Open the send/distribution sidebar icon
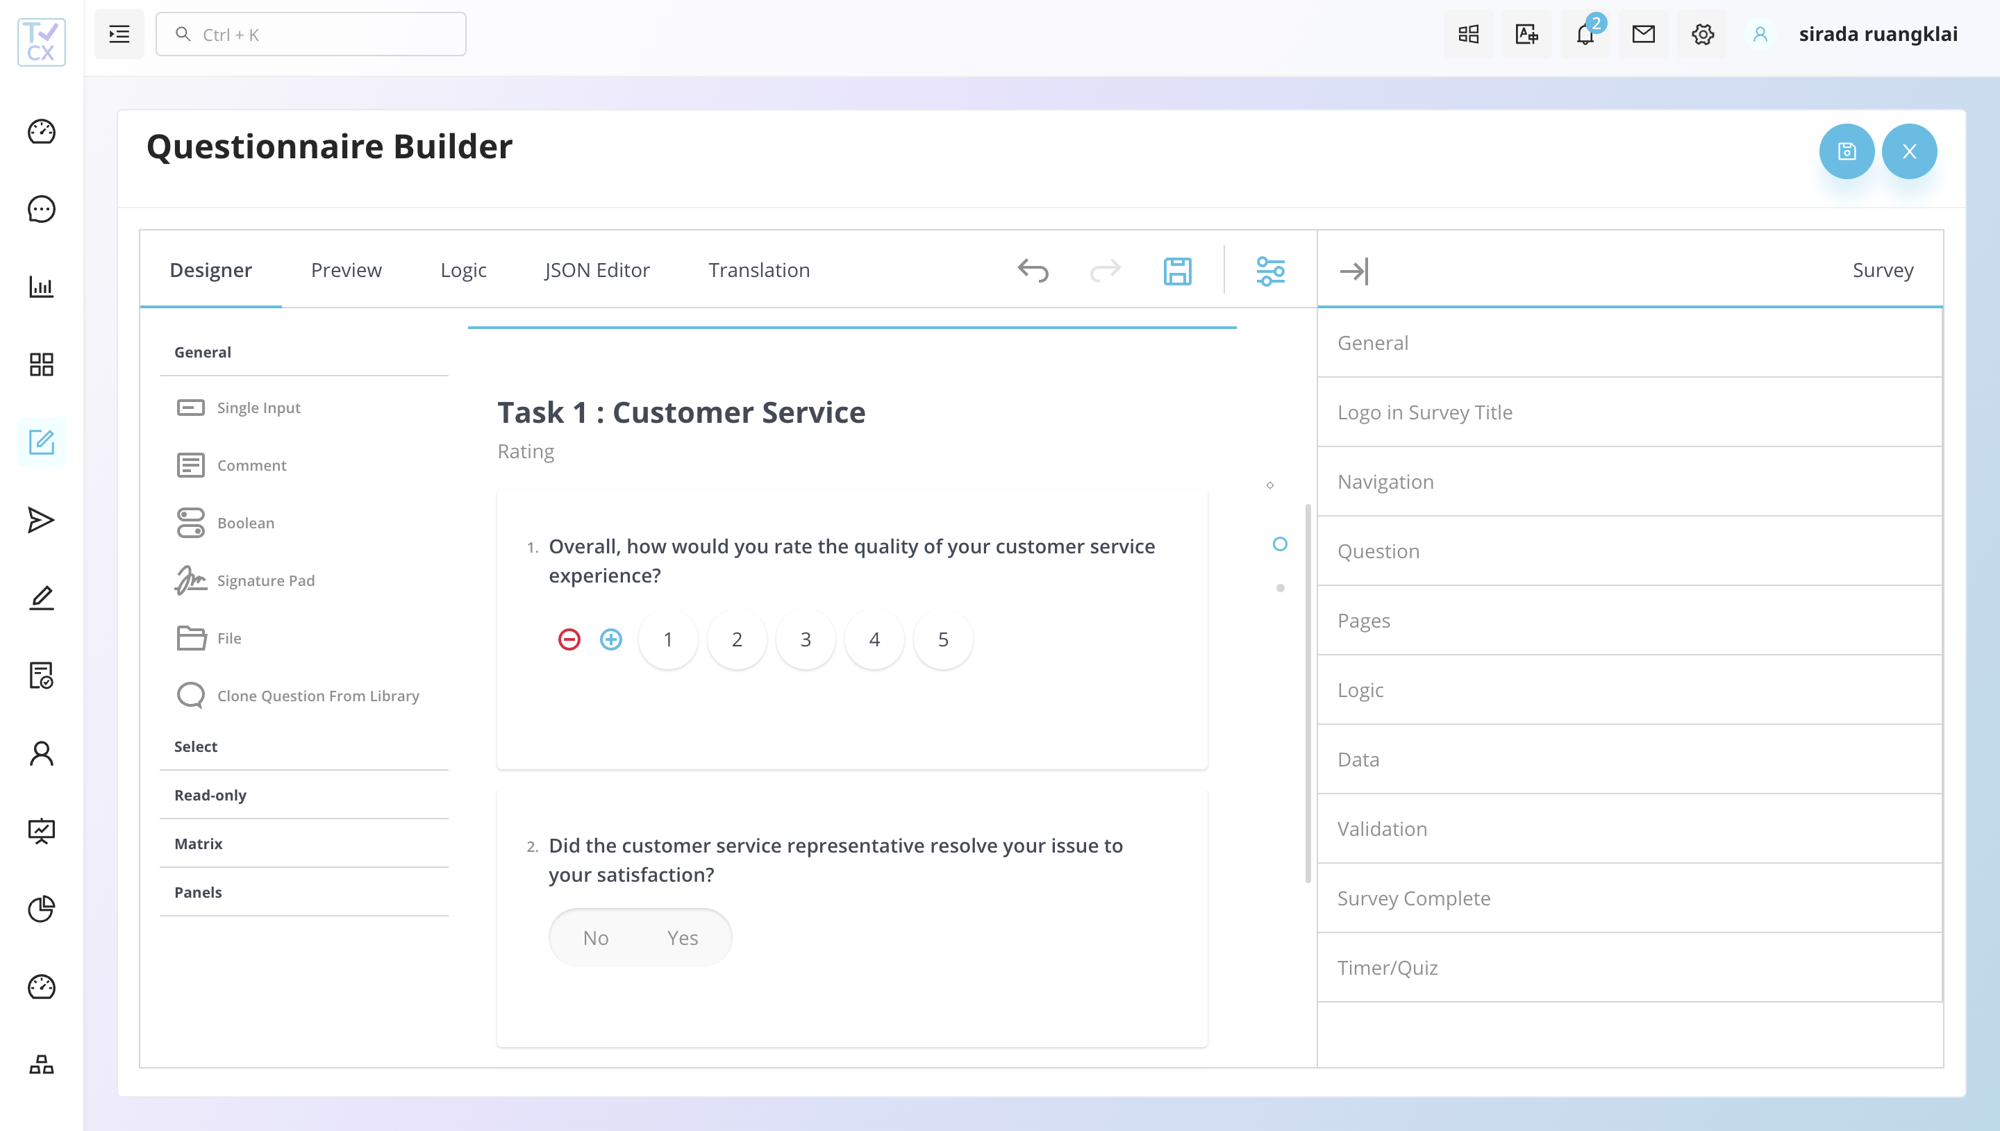The height and width of the screenshot is (1131, 2000). point(40,519)
